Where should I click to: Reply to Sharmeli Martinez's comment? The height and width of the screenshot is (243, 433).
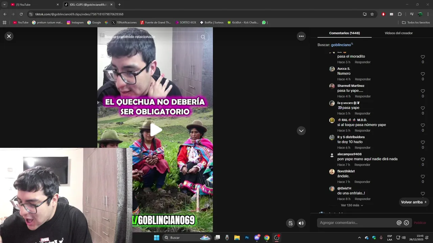click(363, 96)
